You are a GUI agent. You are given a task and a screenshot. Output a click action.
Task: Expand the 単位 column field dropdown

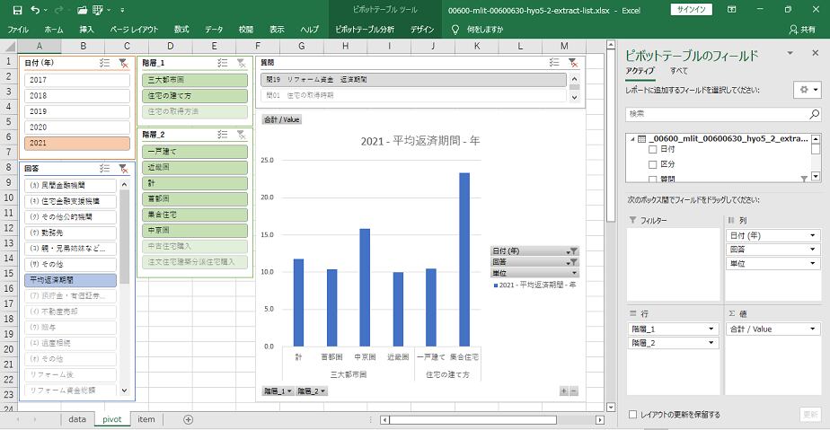(814, 264)
